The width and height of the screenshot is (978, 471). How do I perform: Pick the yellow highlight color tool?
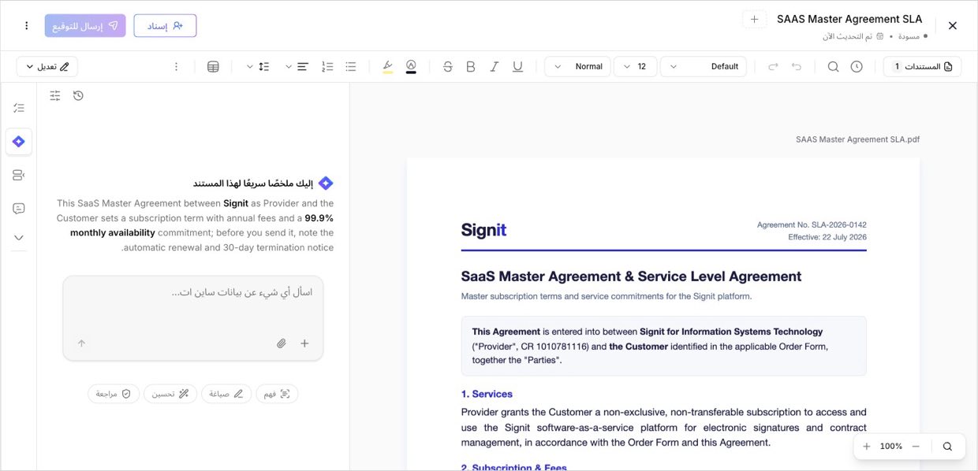pos(387,67)
